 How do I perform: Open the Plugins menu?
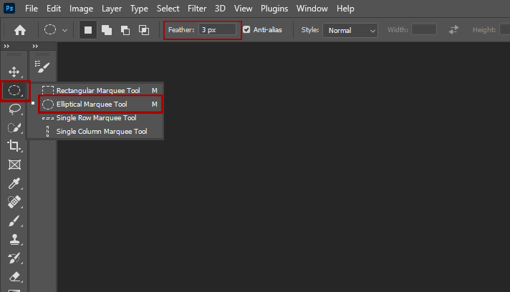(274, 9)
